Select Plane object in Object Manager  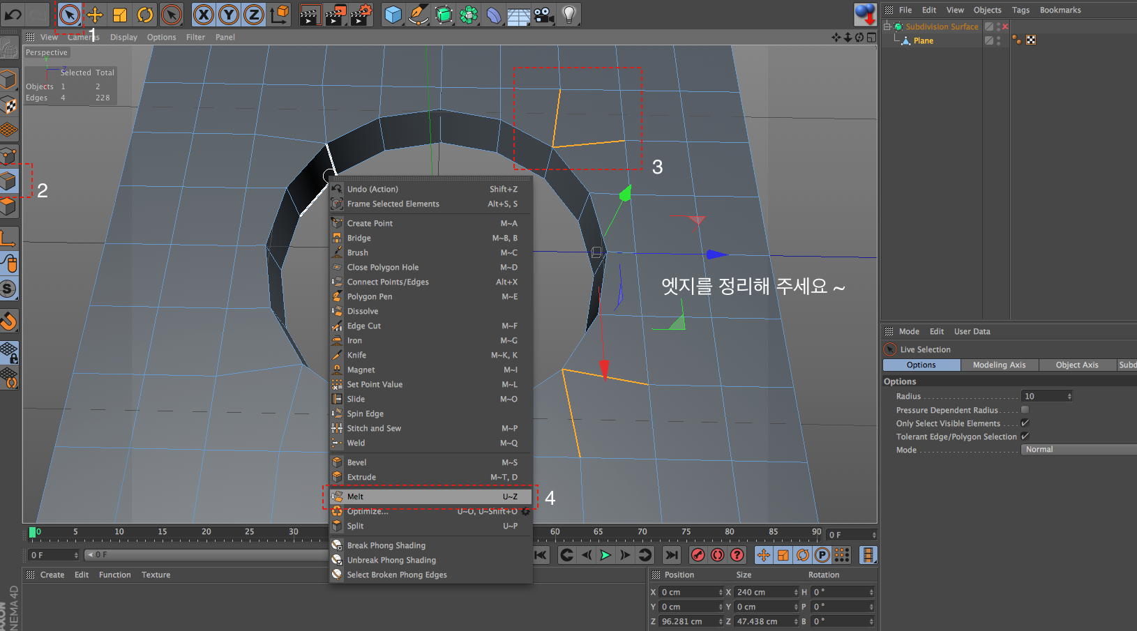924,40
